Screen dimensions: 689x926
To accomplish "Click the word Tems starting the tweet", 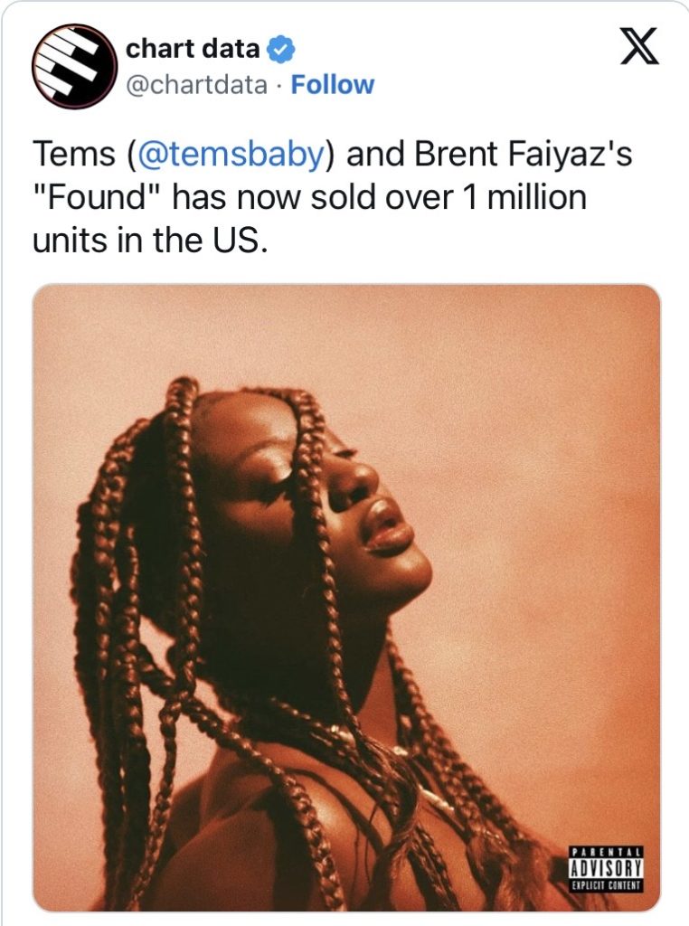I will 74,154.
